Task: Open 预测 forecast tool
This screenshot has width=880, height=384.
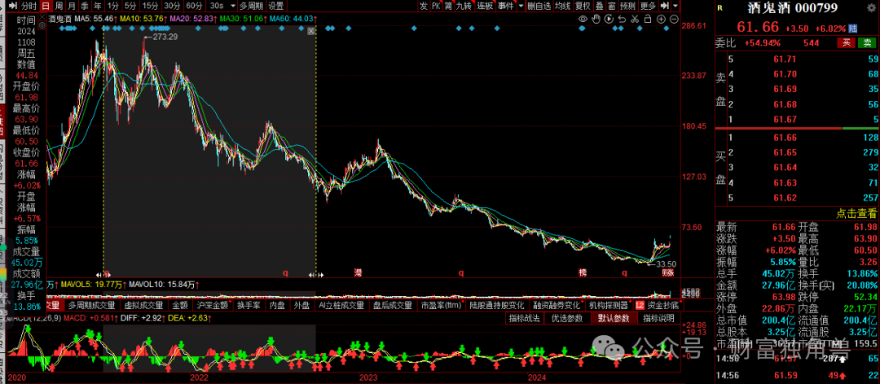Action: (628, 6)
